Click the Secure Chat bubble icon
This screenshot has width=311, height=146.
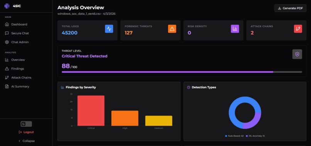tap(7, 33)
